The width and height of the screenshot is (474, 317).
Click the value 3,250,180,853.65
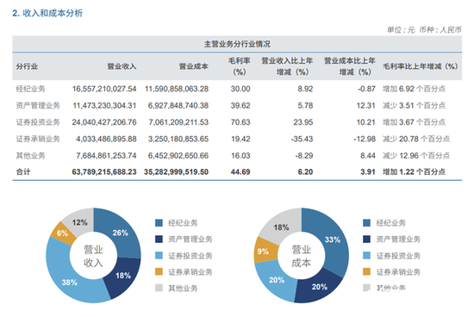pos(178,139)
